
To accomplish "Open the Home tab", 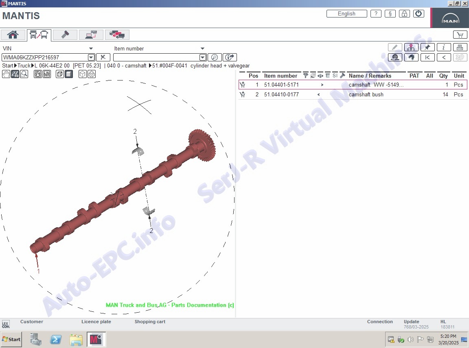I will 13,35.
